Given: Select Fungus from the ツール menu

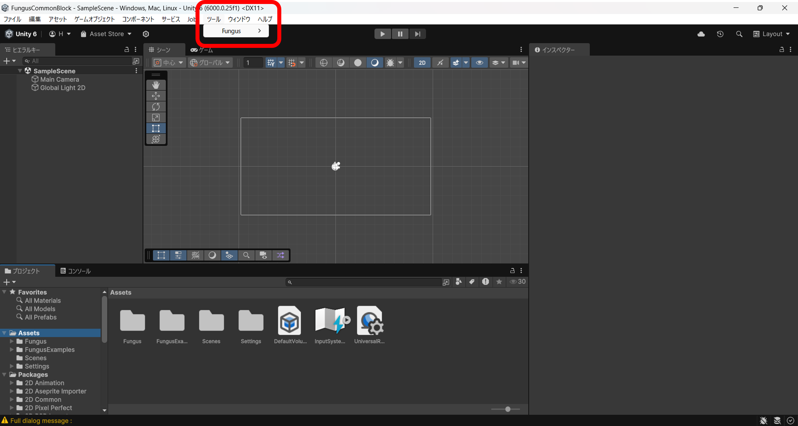Looking at the screenshot, I should [231, 31].
